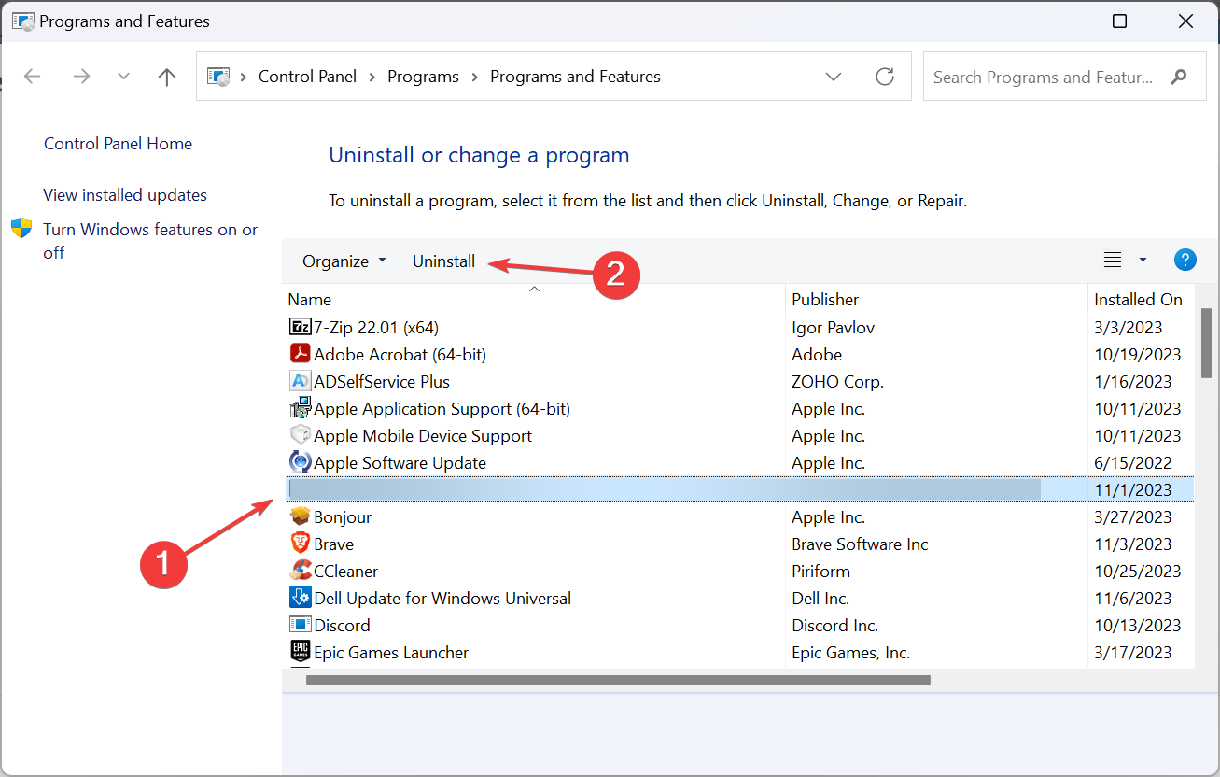Click the Discord program icon

300,625
